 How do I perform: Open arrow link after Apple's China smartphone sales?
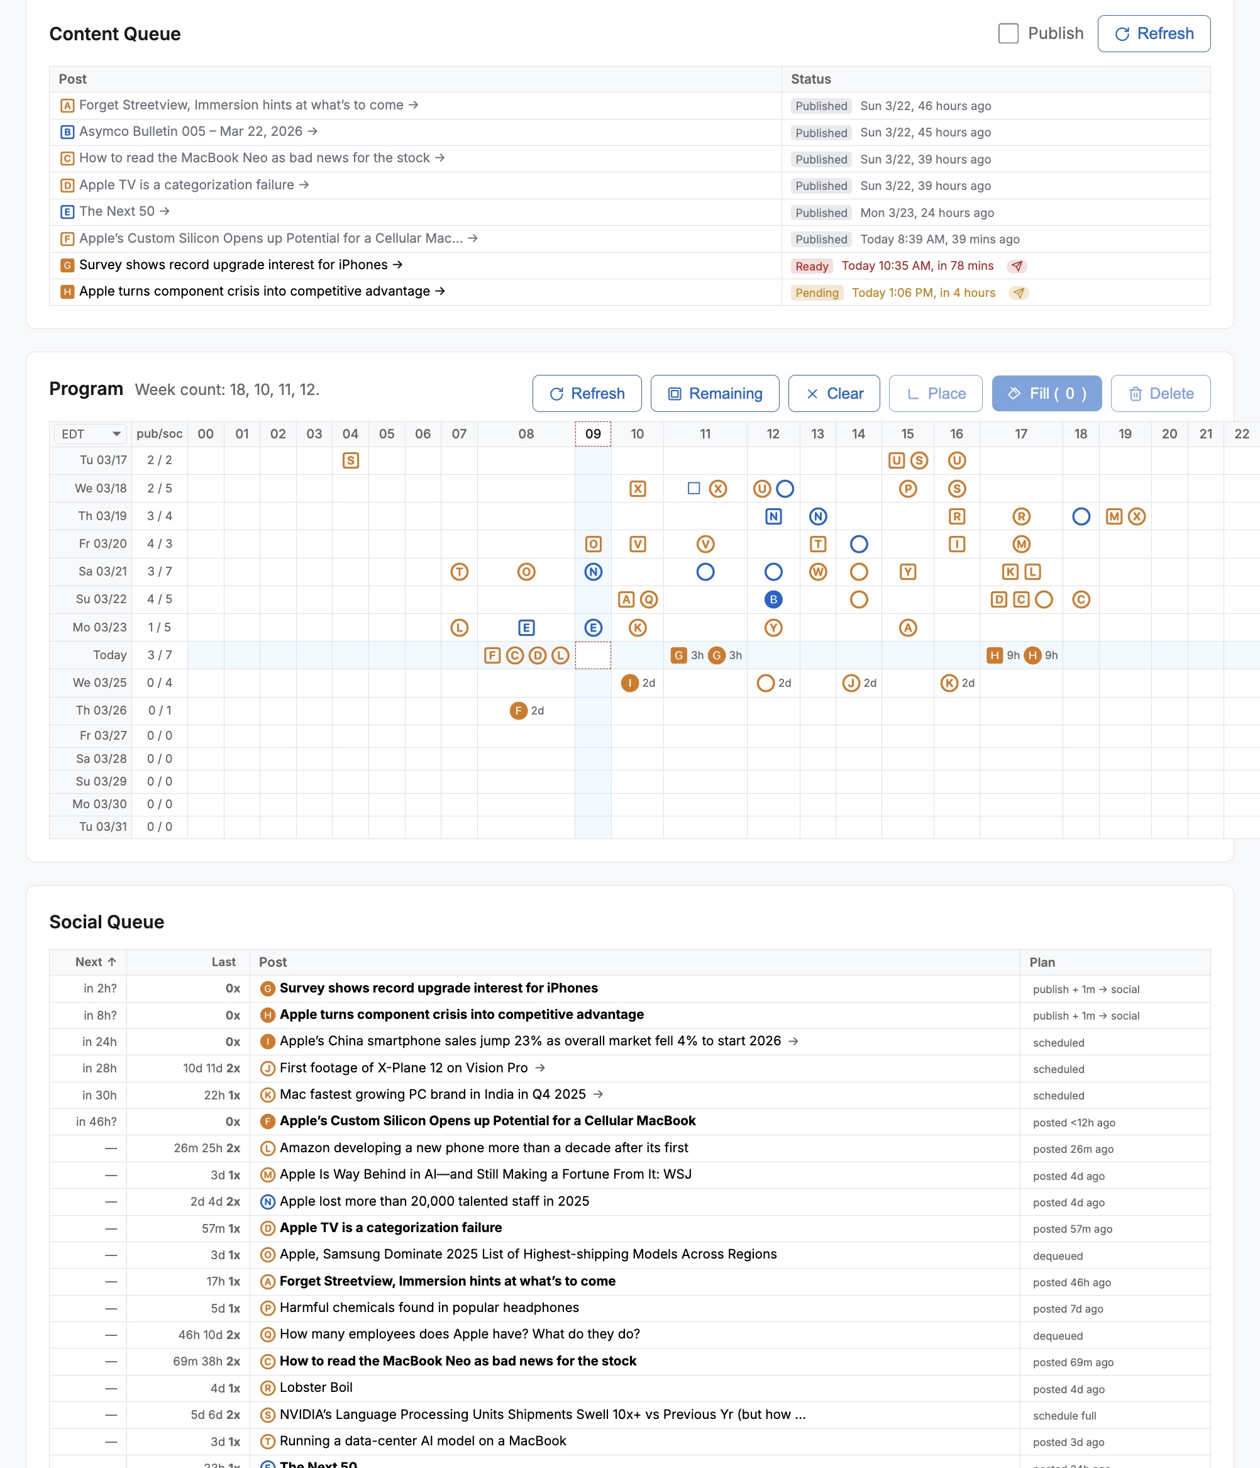click(793, 1041)
